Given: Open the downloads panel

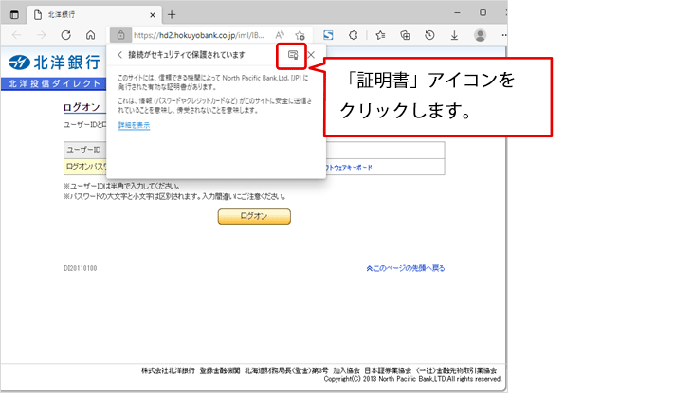Looking at the screenshot, I should (x=454, y=35).
